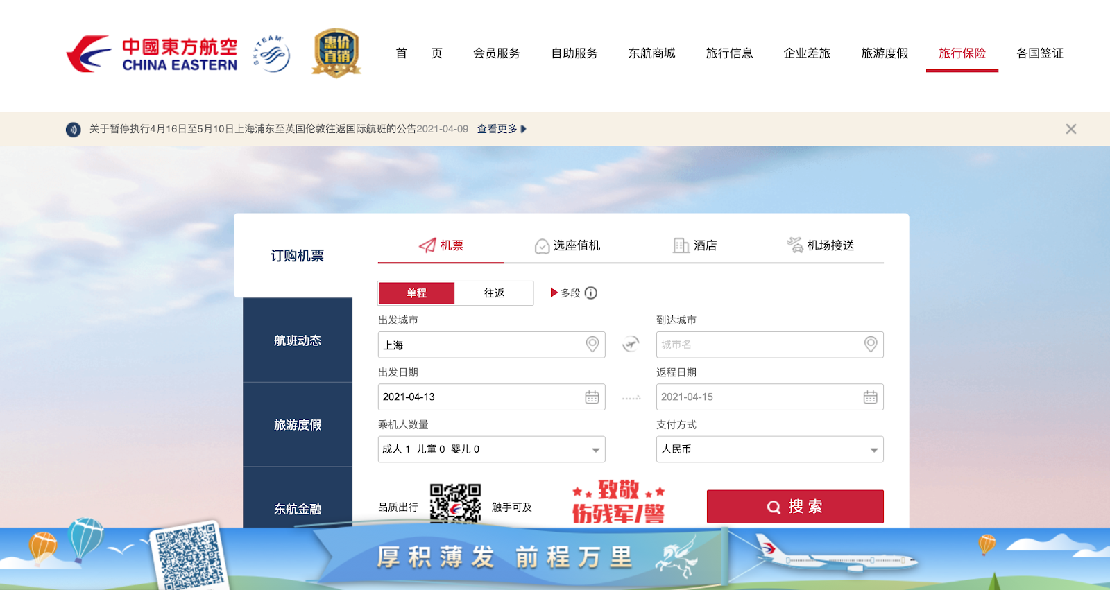
Task: Open calendar icon for departure date
Action: 592,397
